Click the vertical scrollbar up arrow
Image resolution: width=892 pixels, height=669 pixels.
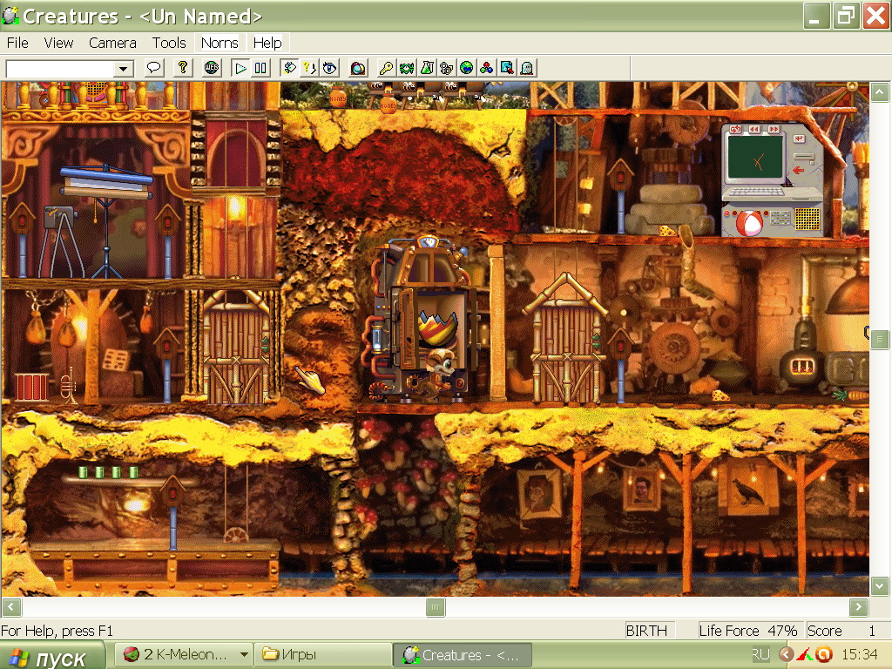tap(880, 92)
